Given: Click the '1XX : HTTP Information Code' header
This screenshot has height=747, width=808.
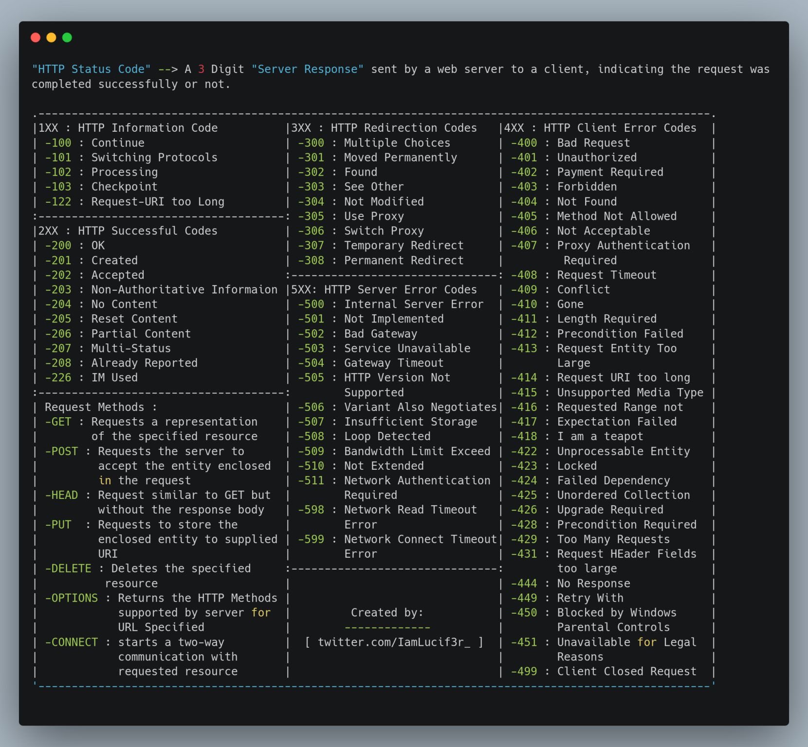Looking at the screenshot, I should click(x=128, y=127).
